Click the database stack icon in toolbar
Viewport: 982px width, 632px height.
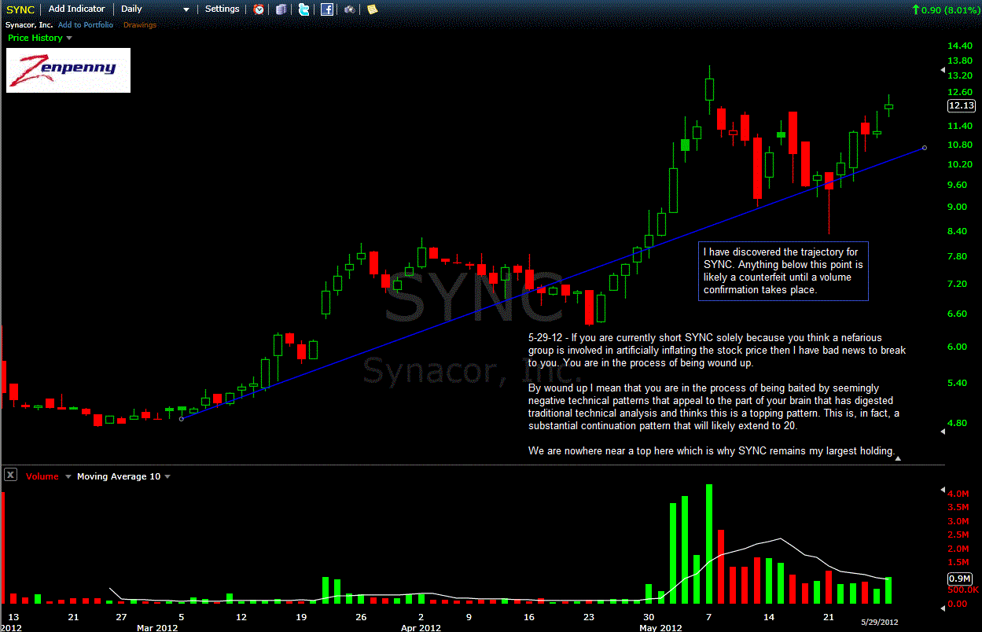point(281,9)
